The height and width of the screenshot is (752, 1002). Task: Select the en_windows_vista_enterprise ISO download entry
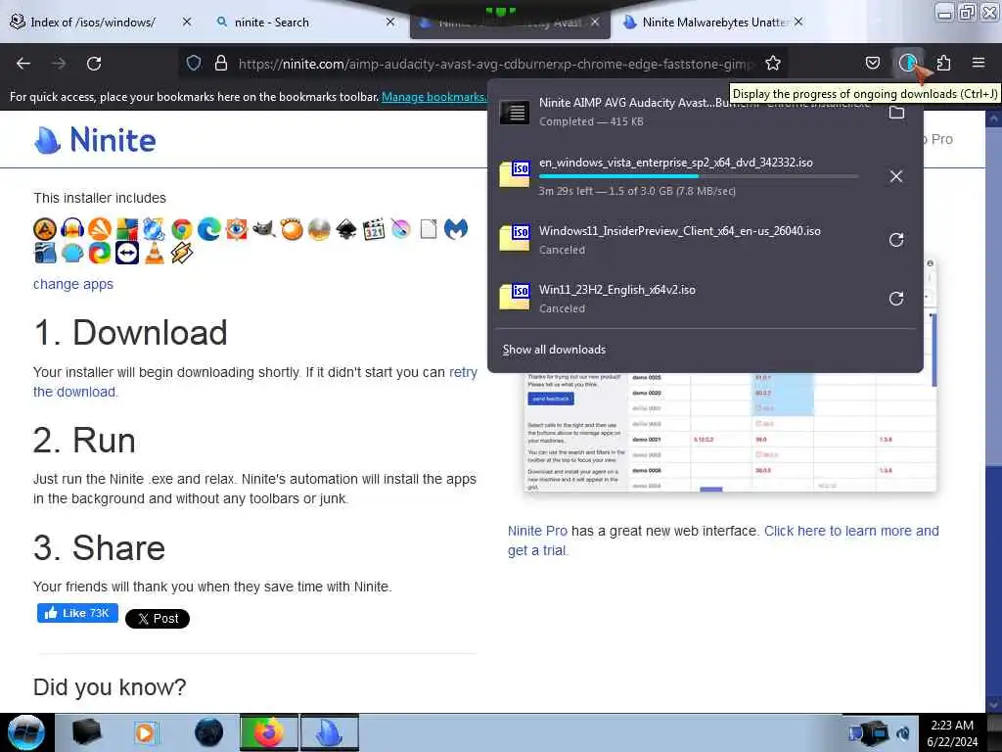coord(684,176)
